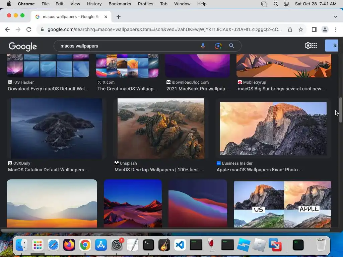The width and height of the screenshot is (343, 257).
Task: Open the Big Sur wave wallpaper thumbnail
Action: pyautogui.click(x=198, y=203)
